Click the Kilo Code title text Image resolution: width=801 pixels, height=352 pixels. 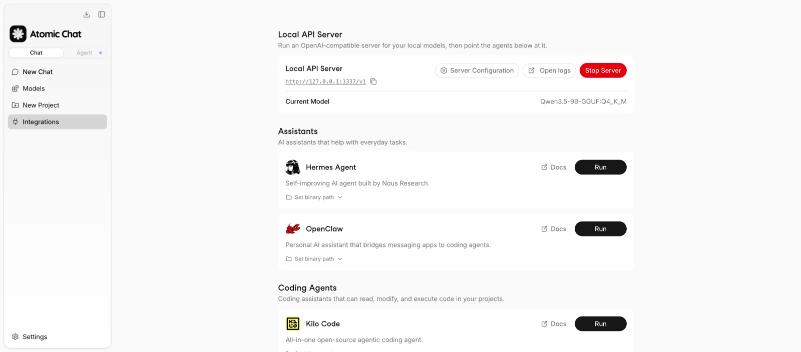[x=323, y=324]
